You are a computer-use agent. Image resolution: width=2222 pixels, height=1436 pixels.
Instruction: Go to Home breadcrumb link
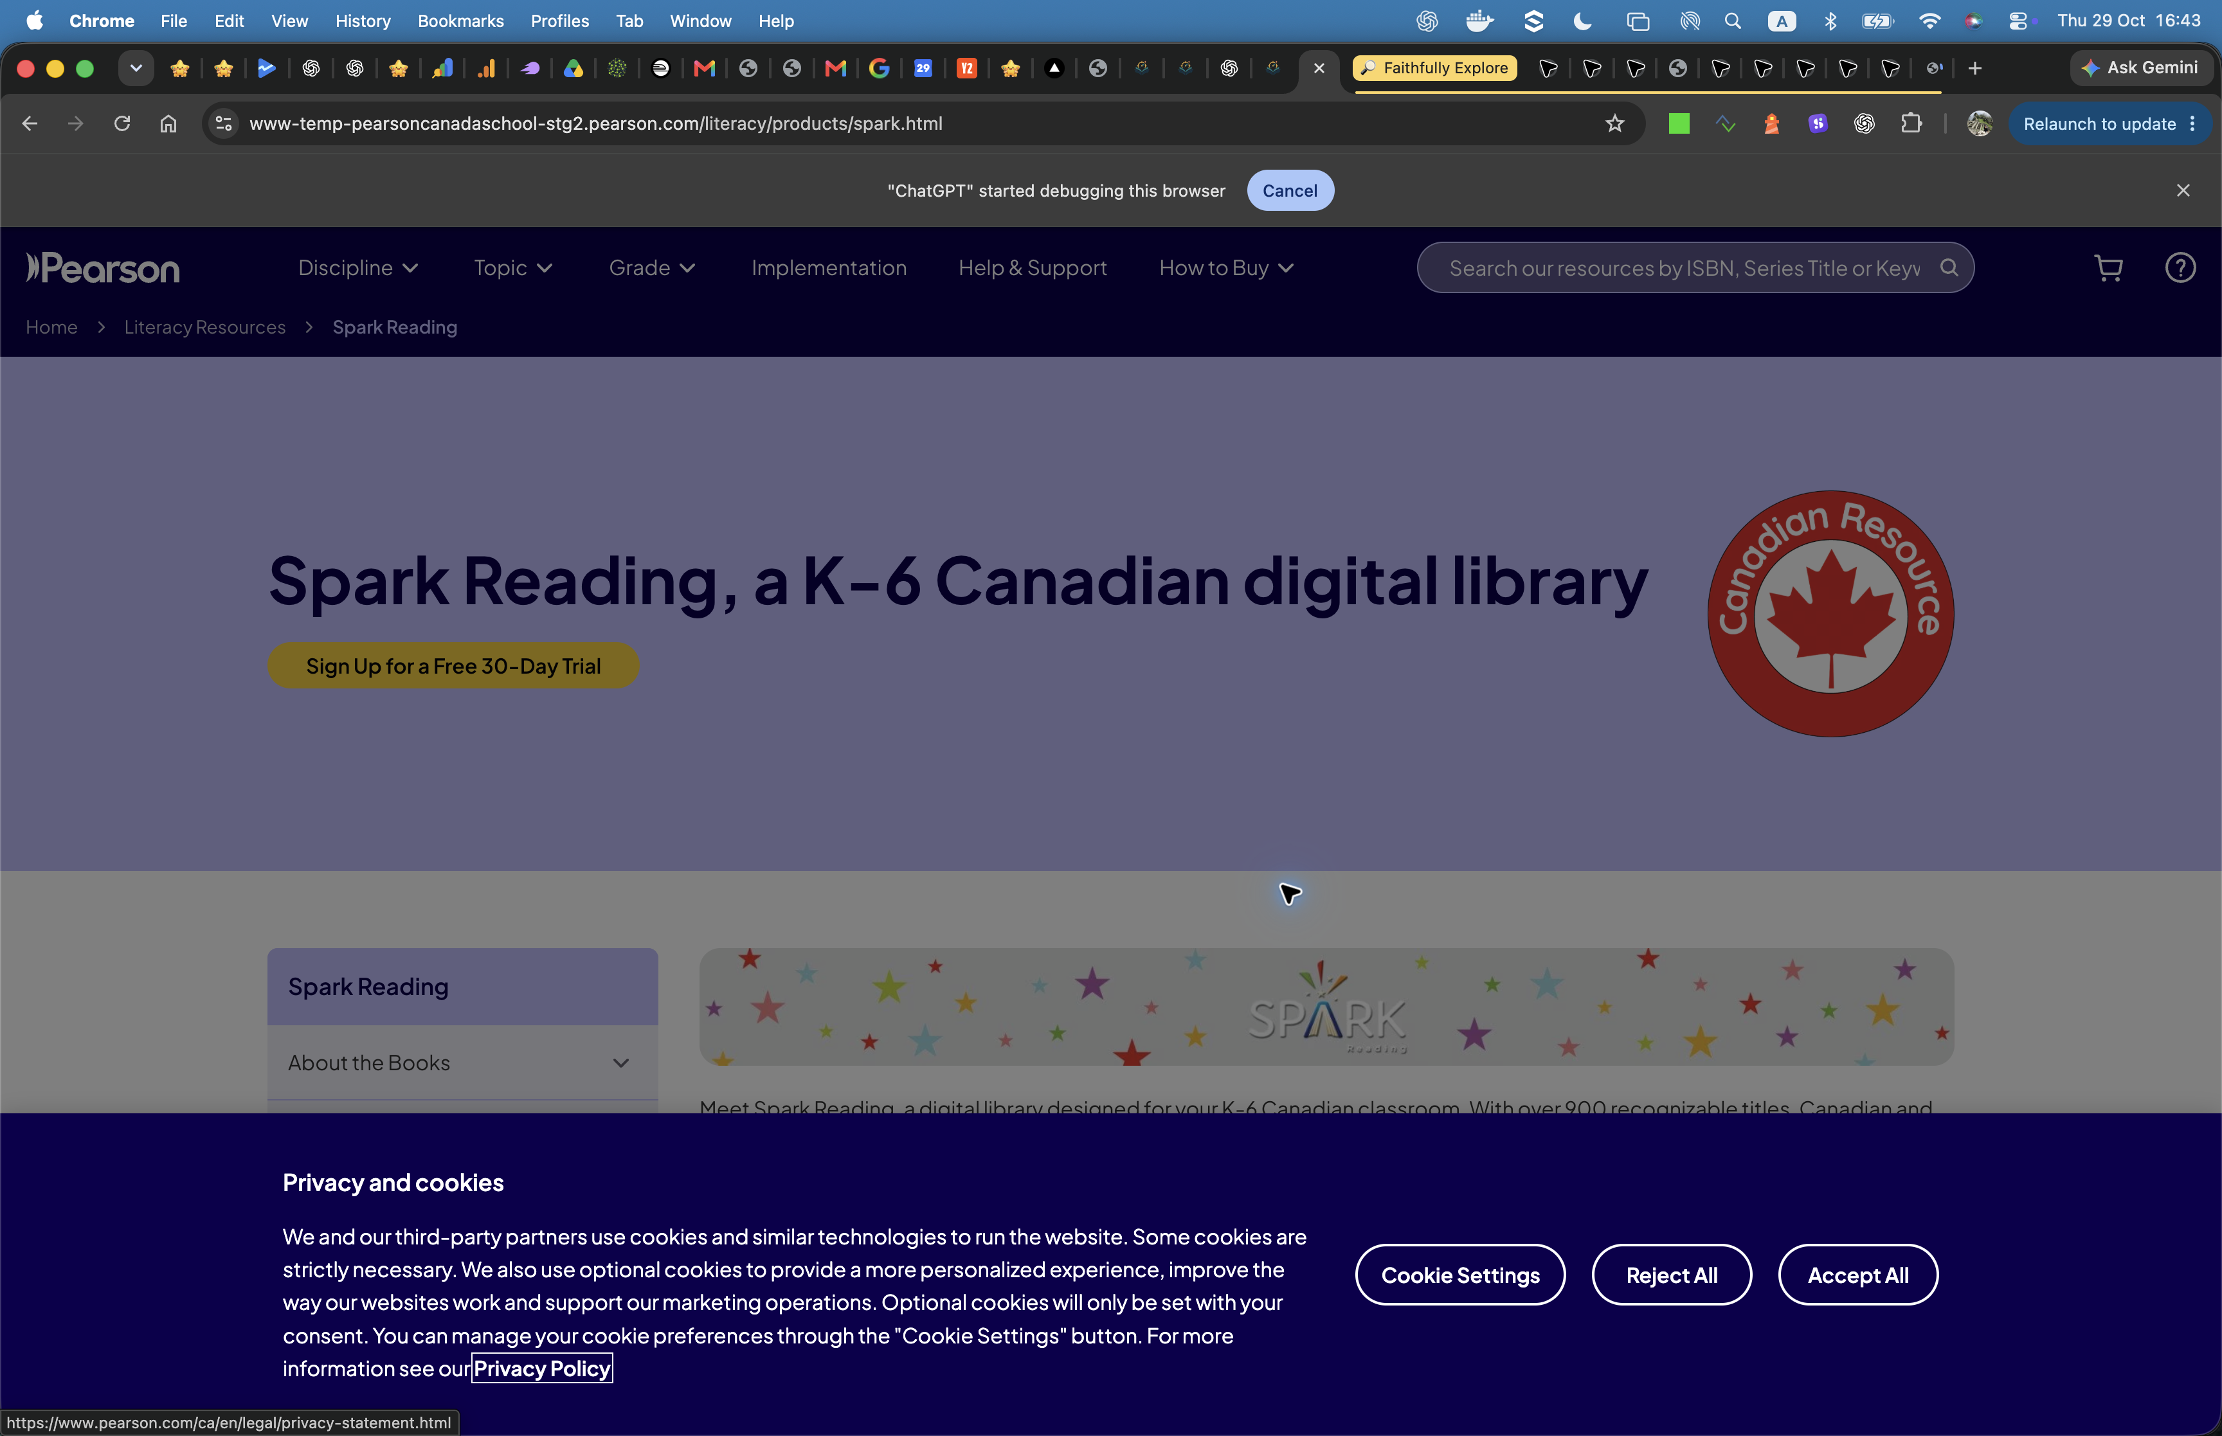point(51,327)
